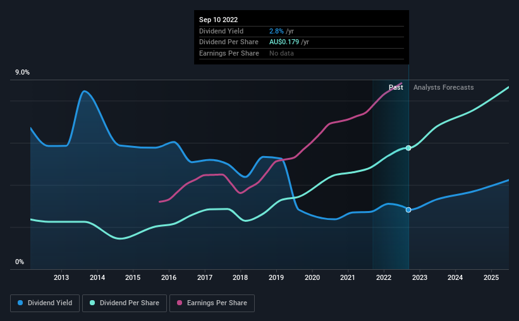
Task: Select the 2019 x-axis year label
Action: point(276,277)
